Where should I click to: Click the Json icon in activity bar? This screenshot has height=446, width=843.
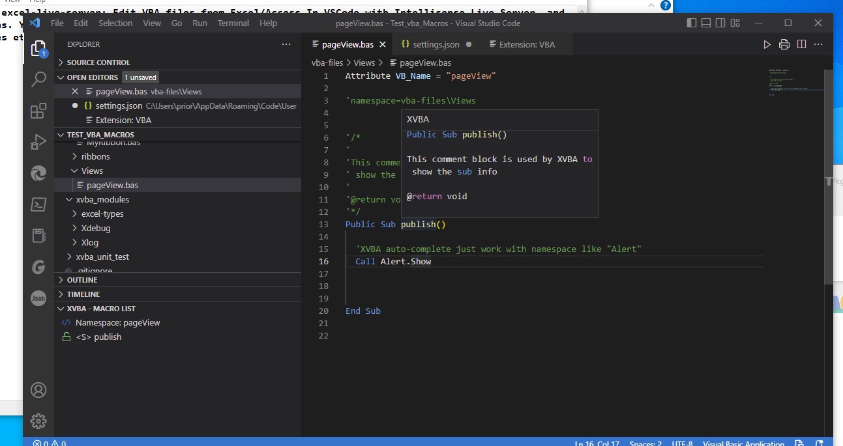pyautogui.click(x=38, y=298)
